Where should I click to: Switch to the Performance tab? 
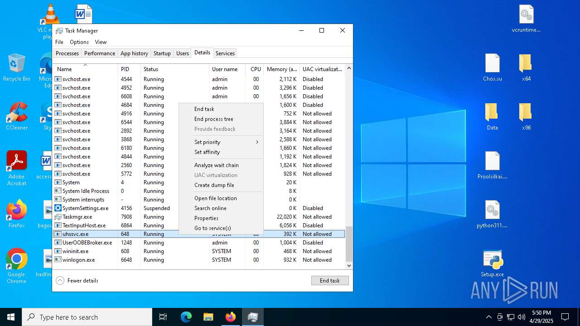[100, 53]
